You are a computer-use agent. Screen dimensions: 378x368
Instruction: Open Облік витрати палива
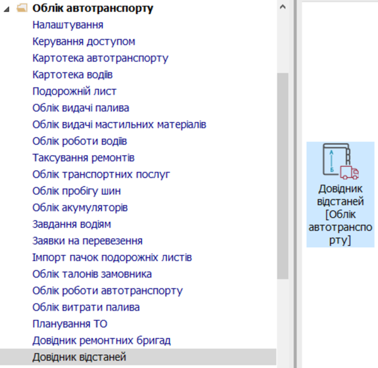click(86, 307)
